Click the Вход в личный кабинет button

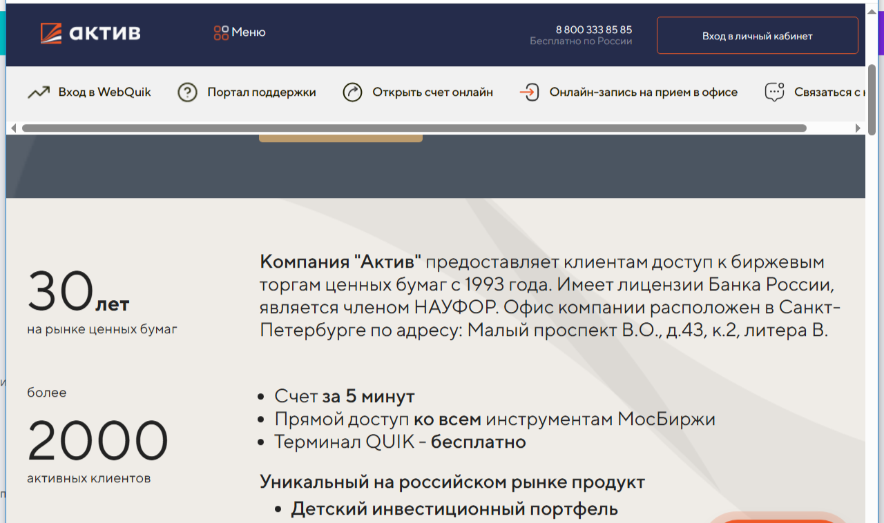coord(757,35)
